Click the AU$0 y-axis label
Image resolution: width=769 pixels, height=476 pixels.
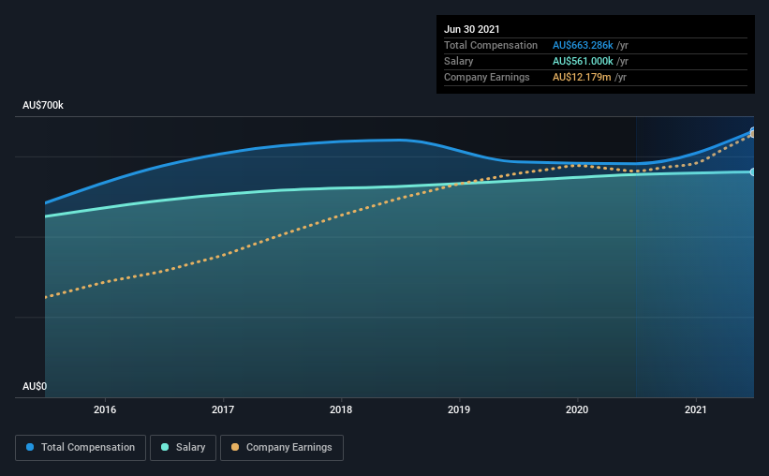(x=35, y=386)
